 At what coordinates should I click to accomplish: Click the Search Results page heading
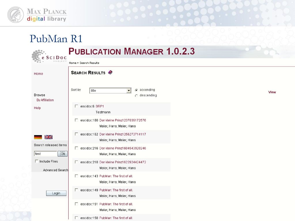click(88, 73)
